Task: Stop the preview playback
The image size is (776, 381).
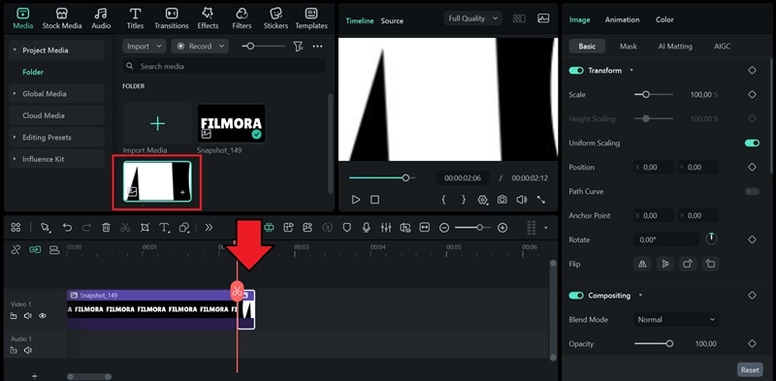Action: coord(374,200)
